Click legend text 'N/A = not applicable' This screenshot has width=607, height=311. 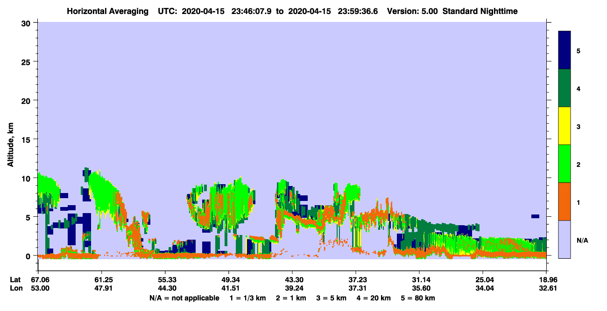coord(184,298)
